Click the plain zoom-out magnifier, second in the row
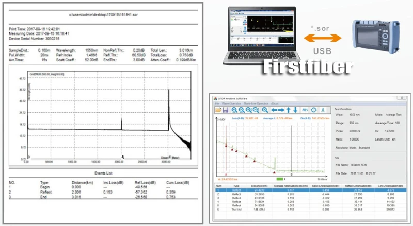Screen dimensions: 413x226 coord(241,110)
